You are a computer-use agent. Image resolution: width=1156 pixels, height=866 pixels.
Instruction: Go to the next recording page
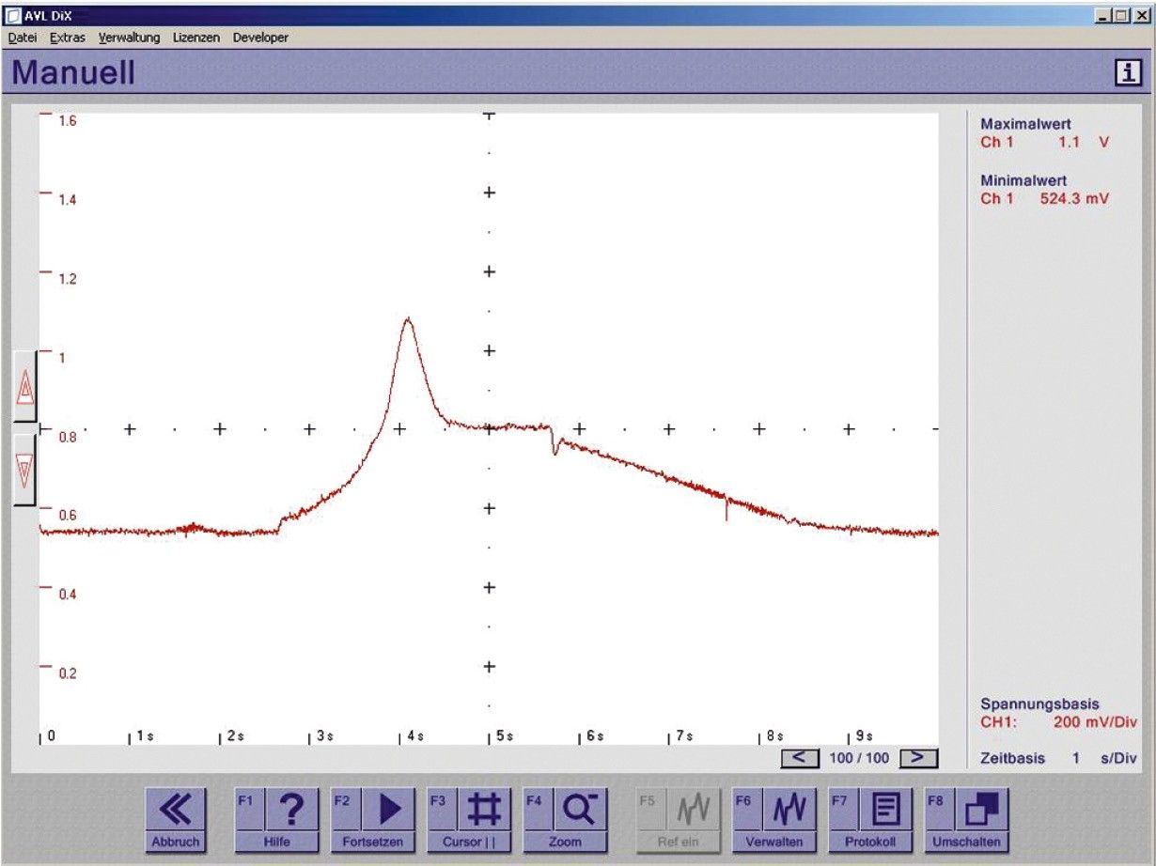tap(918, 757)
